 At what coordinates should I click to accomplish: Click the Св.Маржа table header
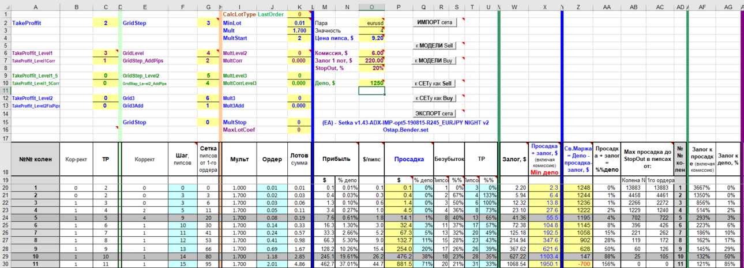coord(579,159)
